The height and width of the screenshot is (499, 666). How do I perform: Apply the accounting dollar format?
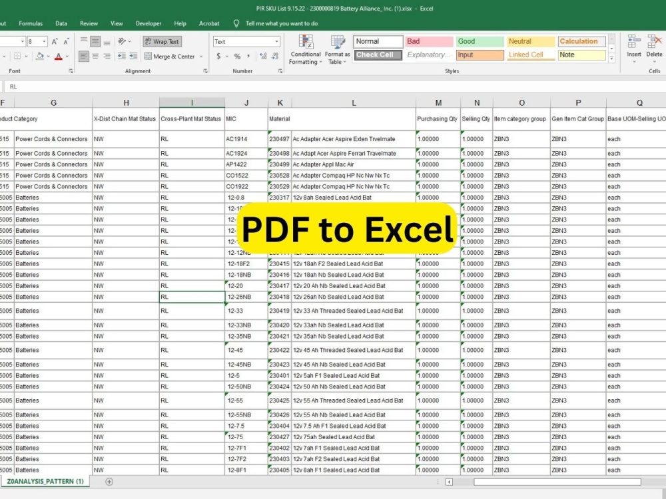click(x=218, y=56)
